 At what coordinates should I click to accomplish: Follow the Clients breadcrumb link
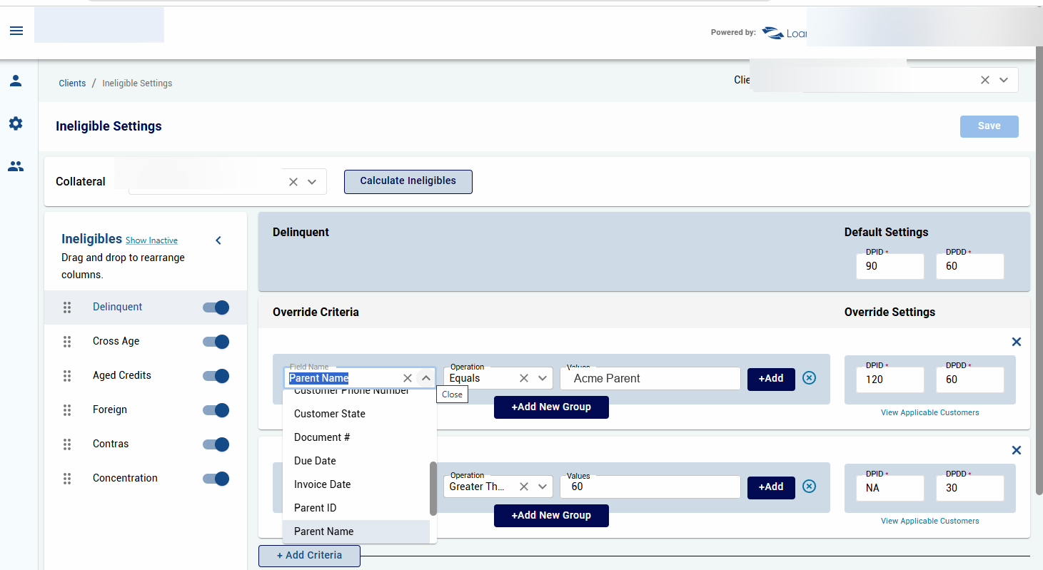(x=72, y=83)
